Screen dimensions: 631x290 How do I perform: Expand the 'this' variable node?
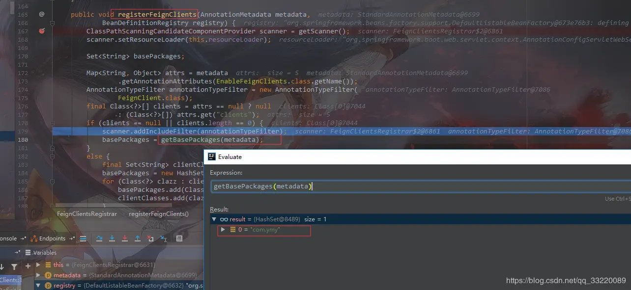coord(38,265)
